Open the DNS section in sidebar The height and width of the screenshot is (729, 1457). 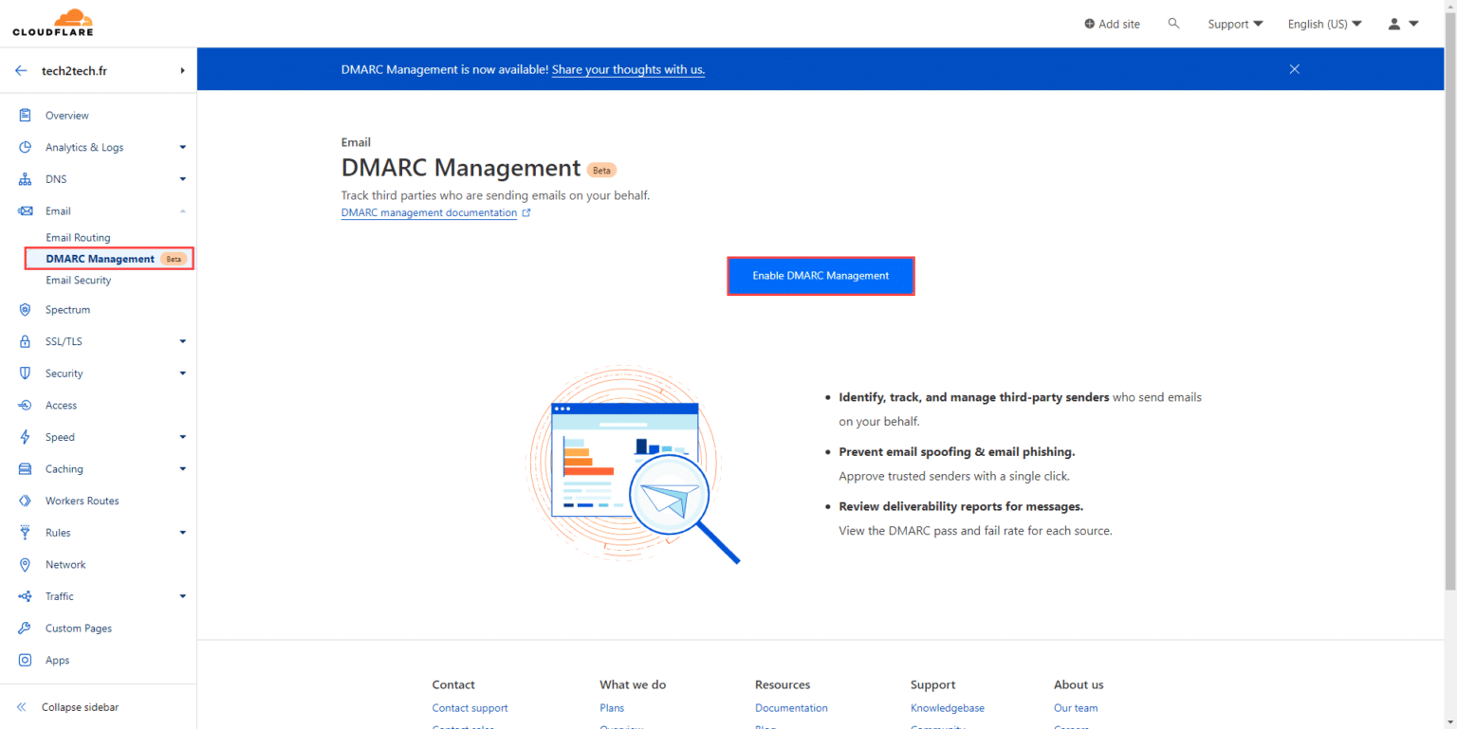(55, 178)
